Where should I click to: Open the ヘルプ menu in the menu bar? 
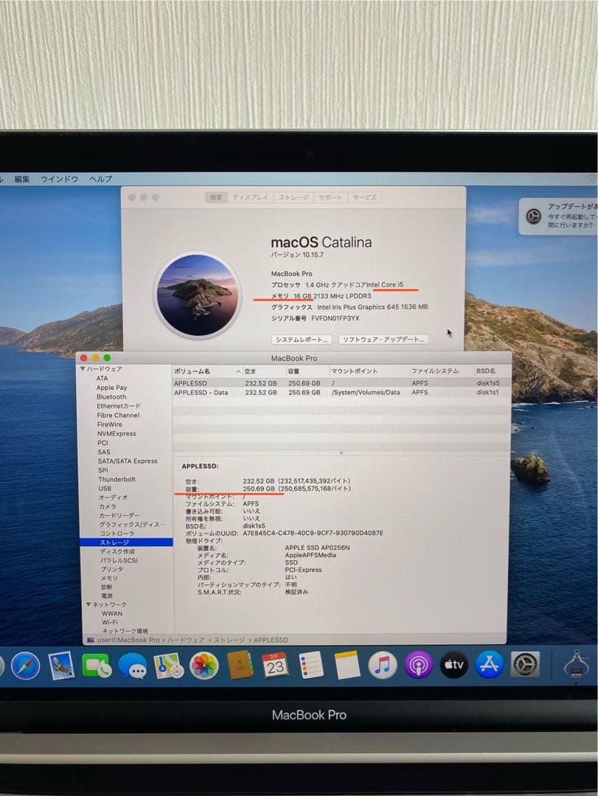coord(100,179)
